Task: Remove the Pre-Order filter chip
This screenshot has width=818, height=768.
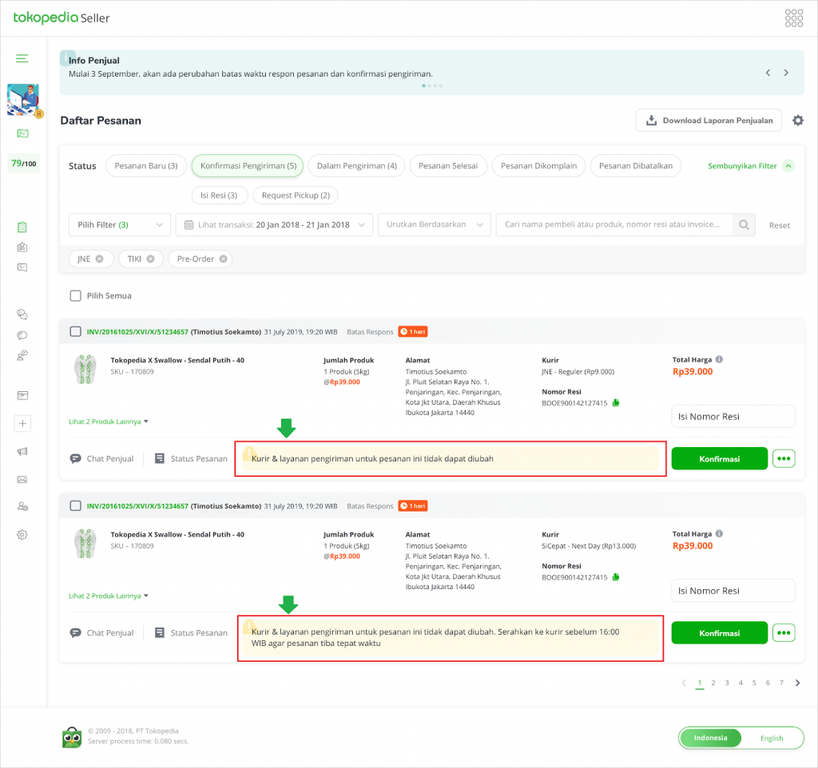Action: pos(223,259)
